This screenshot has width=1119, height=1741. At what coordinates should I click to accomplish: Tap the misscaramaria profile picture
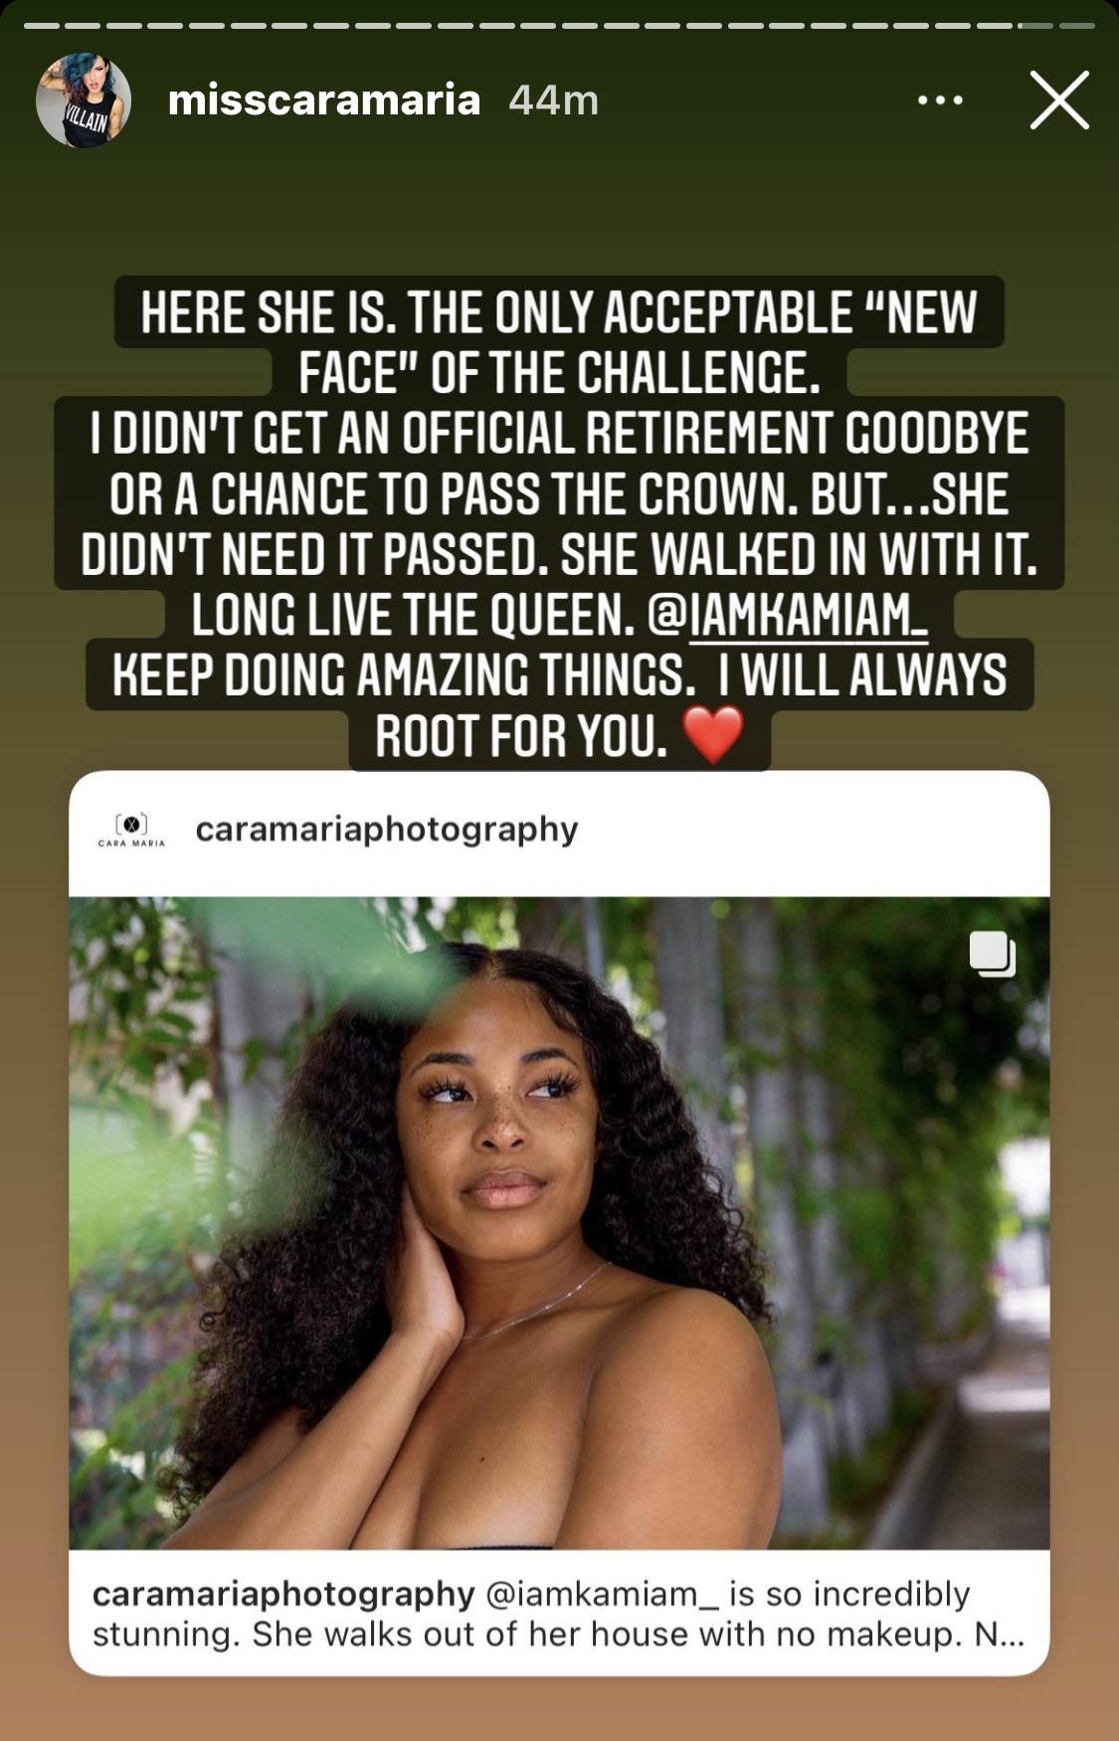click(84, 99)
